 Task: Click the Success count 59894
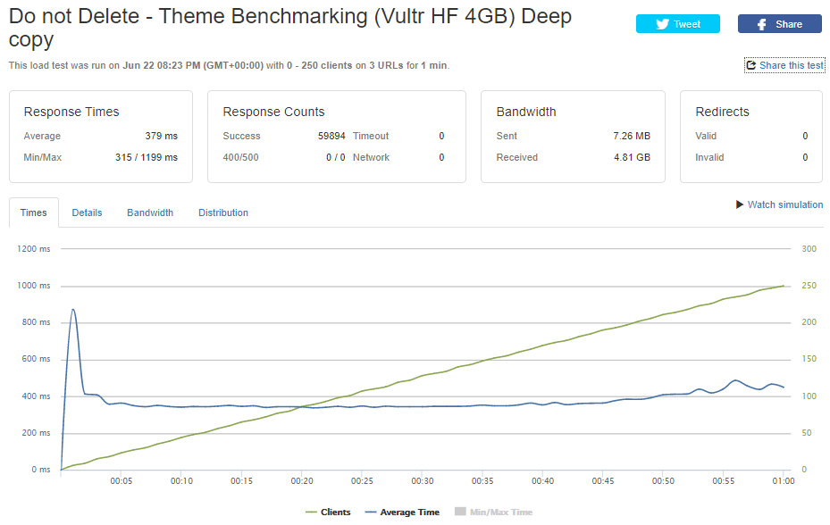point(331,136)
